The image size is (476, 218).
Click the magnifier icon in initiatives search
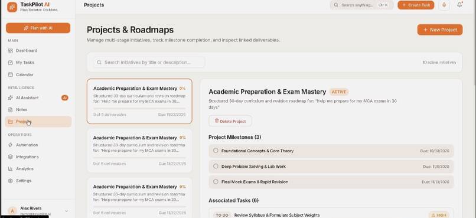(x=99, y=62)
